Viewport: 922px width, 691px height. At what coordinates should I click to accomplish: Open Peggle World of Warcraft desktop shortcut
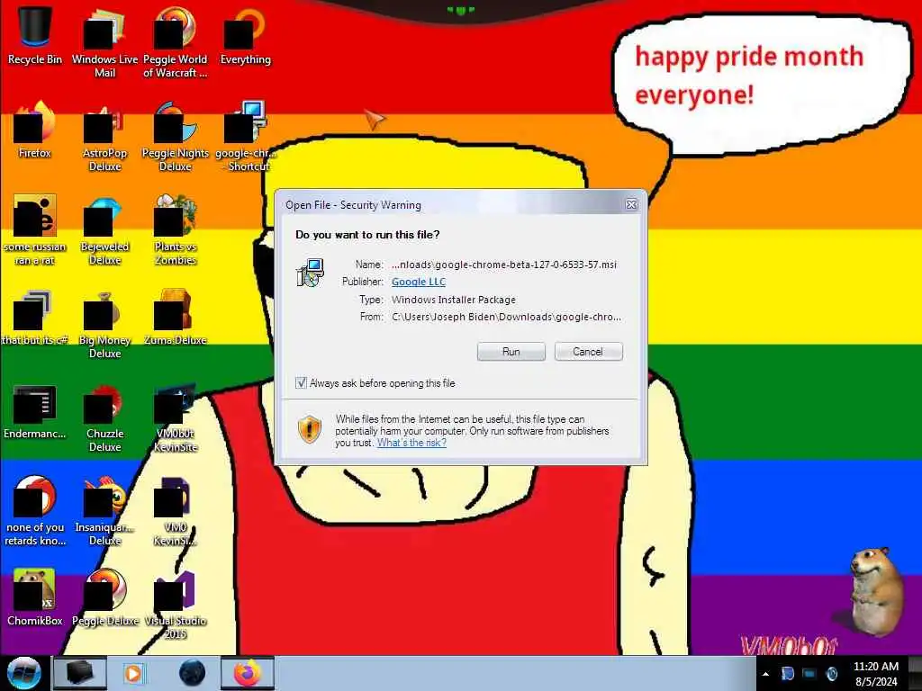pyautogui.click(x=175, y=42)
